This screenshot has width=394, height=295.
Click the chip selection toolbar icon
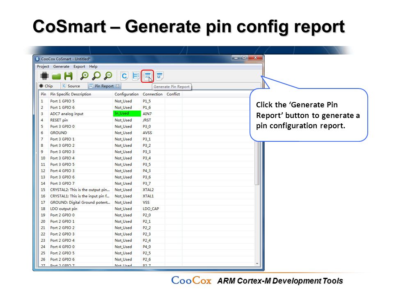(x=44, y=76)
